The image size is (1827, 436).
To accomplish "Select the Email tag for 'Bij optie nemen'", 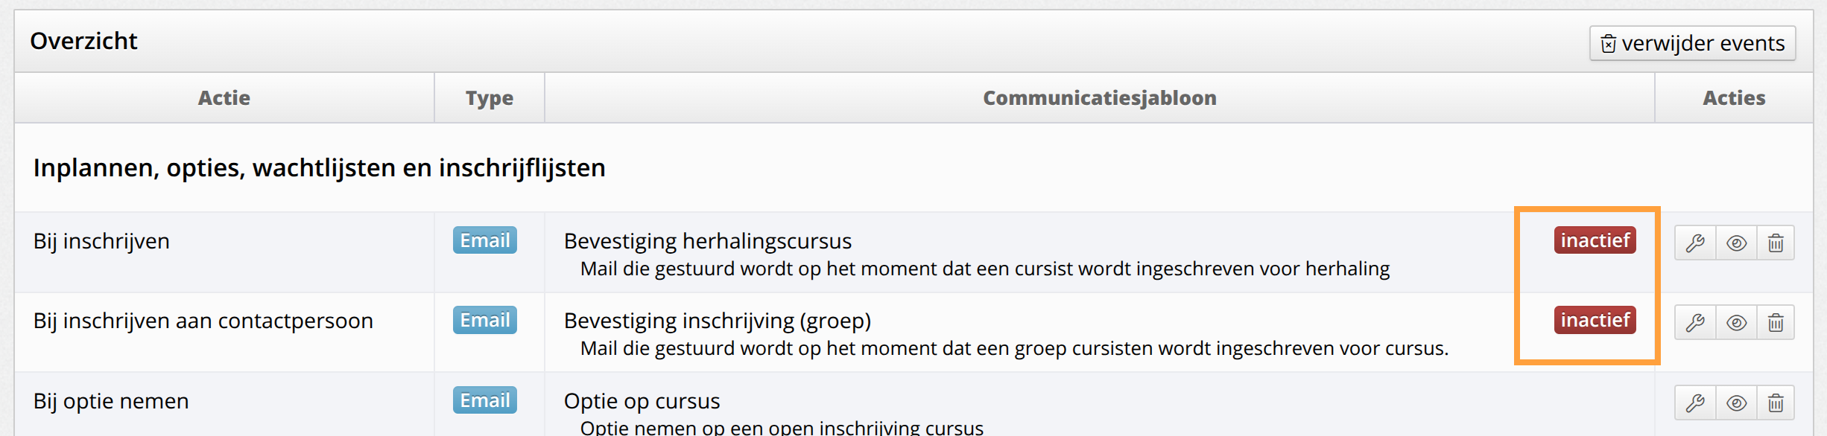I will click(485, 400).
